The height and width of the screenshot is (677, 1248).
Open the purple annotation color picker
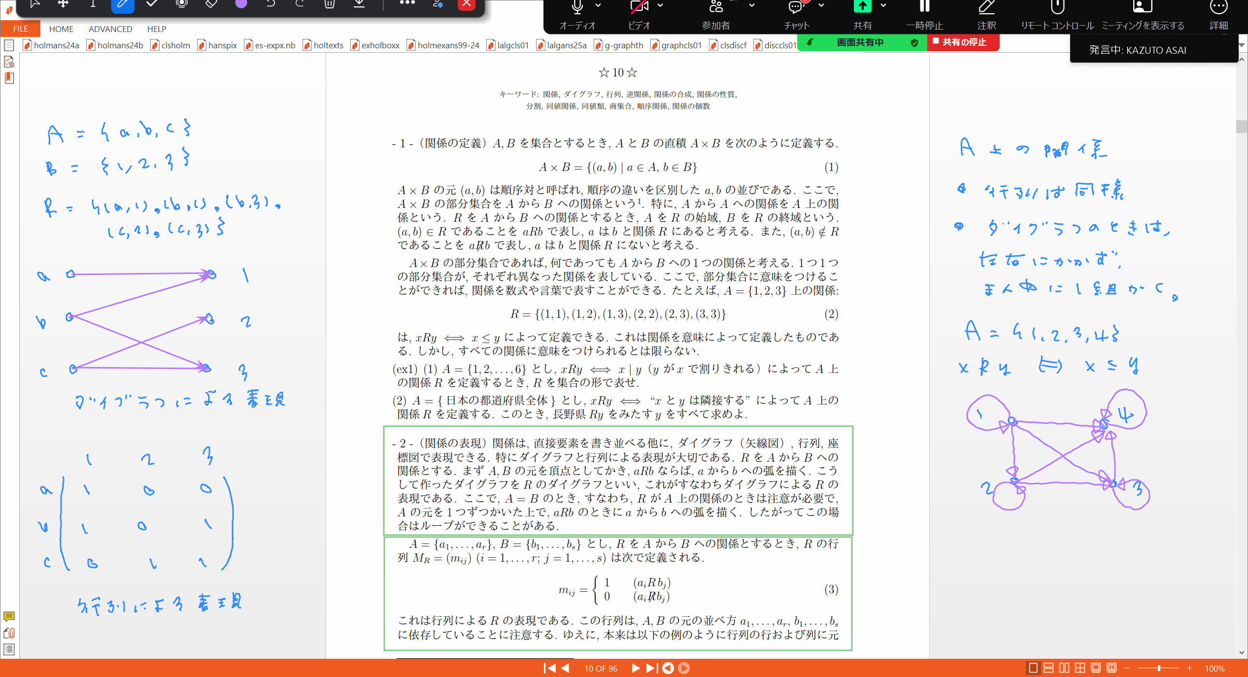pyautogui.click(x=241, y=4)
